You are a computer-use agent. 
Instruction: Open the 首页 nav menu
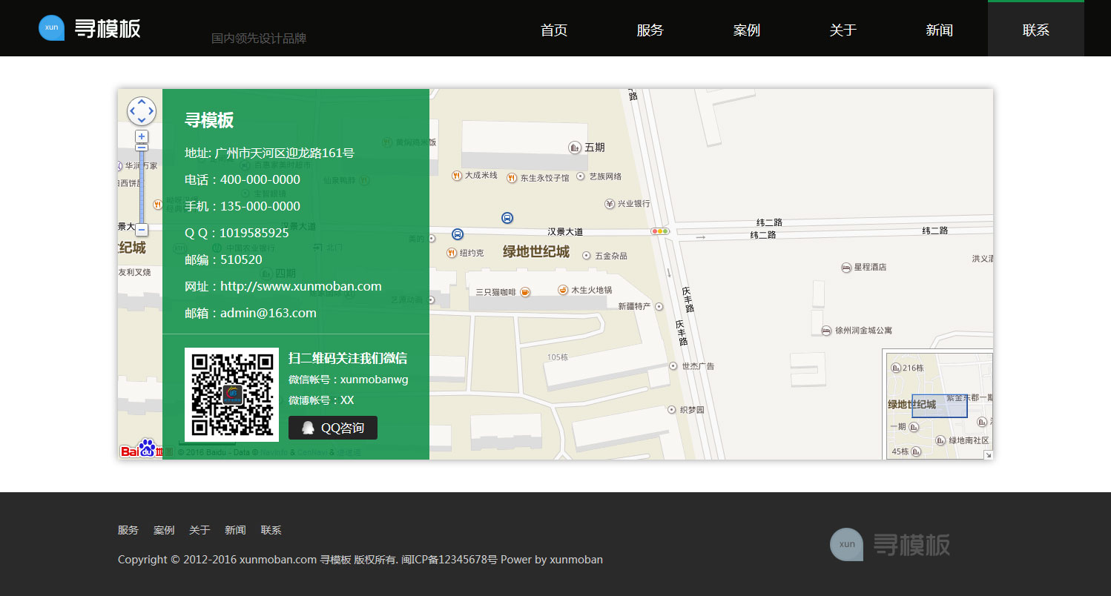[554, 30]
